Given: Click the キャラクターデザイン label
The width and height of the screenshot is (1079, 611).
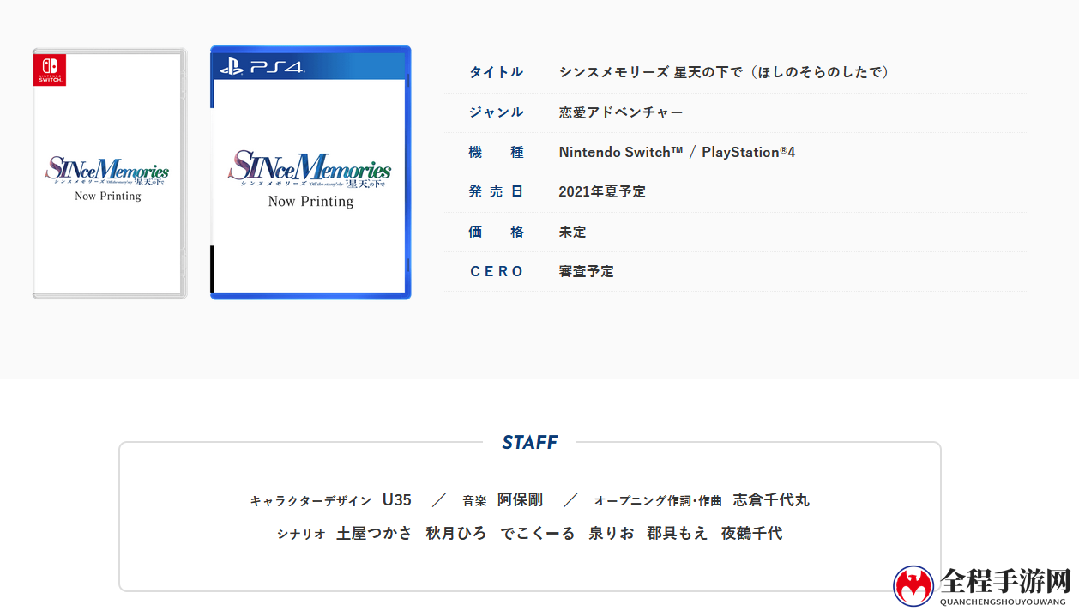Looking at the screenshot, I should pyautogui.click(x=310, y=501).
